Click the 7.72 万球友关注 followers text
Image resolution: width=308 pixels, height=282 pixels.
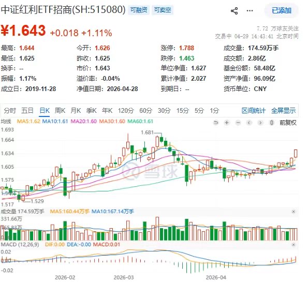[278, 28]
